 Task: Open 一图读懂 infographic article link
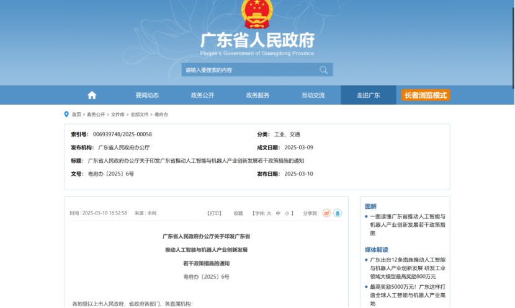(408, 225)
